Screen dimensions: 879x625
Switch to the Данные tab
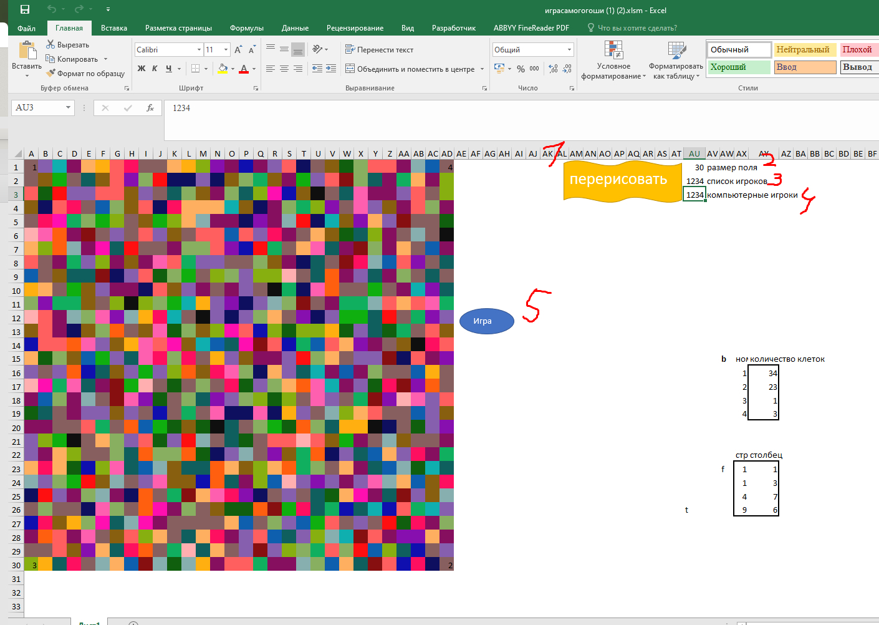[x=295, y=28]
